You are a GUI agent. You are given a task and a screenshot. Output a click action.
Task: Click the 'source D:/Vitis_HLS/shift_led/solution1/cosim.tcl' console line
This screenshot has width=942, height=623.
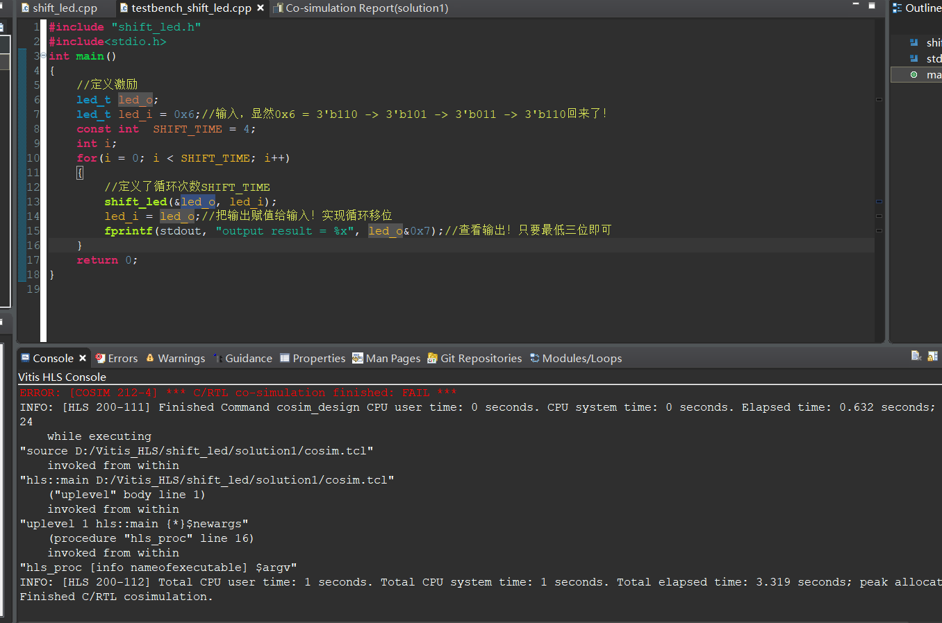click(197, 451)
